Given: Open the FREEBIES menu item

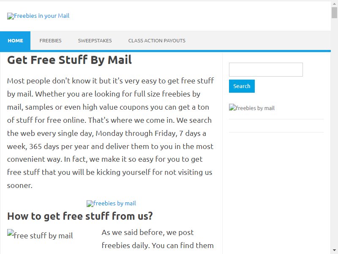Looking at the screenshot, I should 50,41.
